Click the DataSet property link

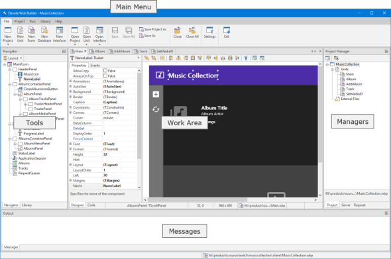click(79, 129)
